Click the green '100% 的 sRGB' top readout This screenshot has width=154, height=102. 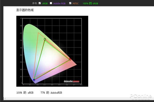tap(90, 4)
